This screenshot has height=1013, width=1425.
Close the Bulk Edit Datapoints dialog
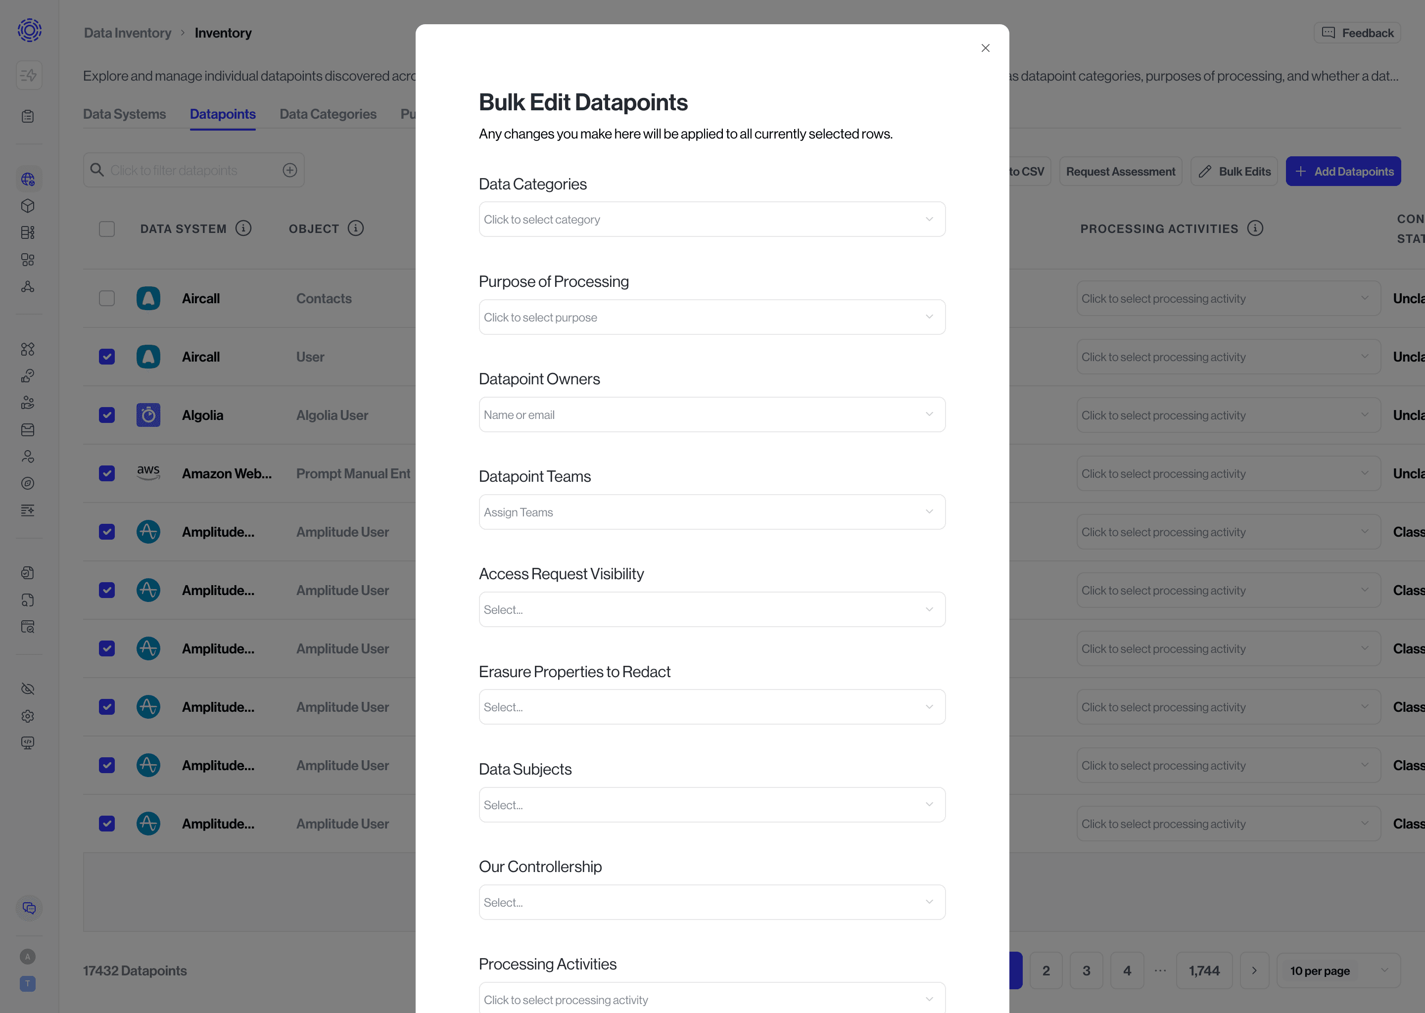985,48
